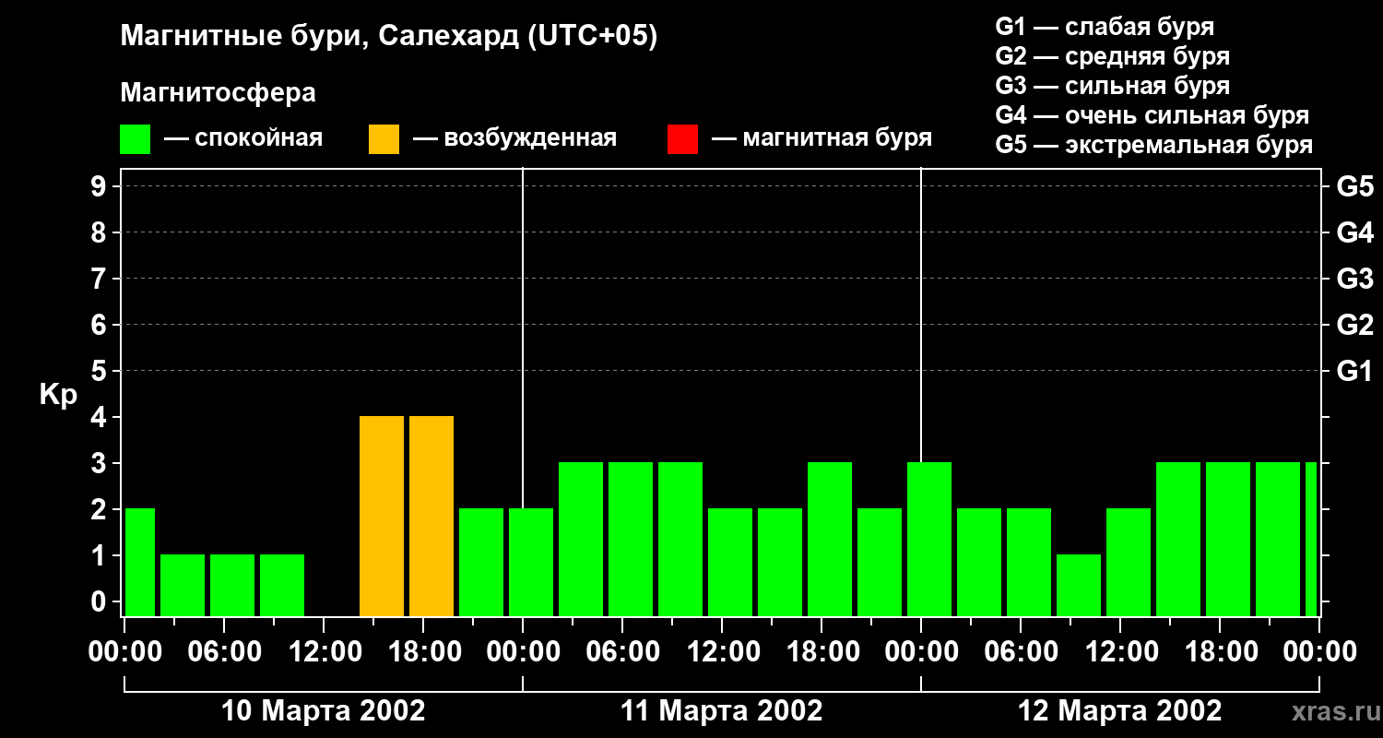Click the 'Магнитосфера' heading
Image resolution: width=1383 pixels, height=738 pixels.
click(218, 93)
